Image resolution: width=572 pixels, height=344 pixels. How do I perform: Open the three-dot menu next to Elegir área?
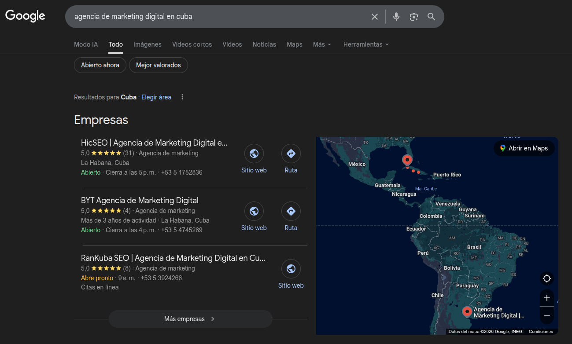pos(182,97)
